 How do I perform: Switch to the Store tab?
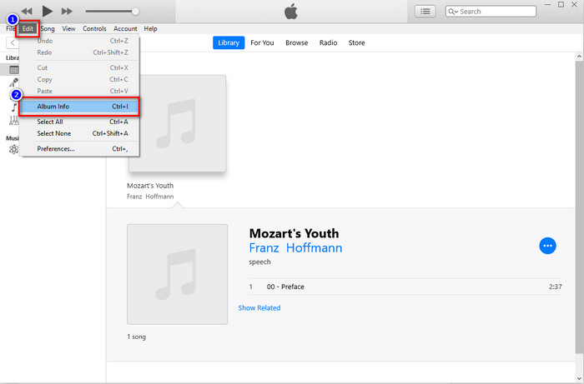pos(356,42)
